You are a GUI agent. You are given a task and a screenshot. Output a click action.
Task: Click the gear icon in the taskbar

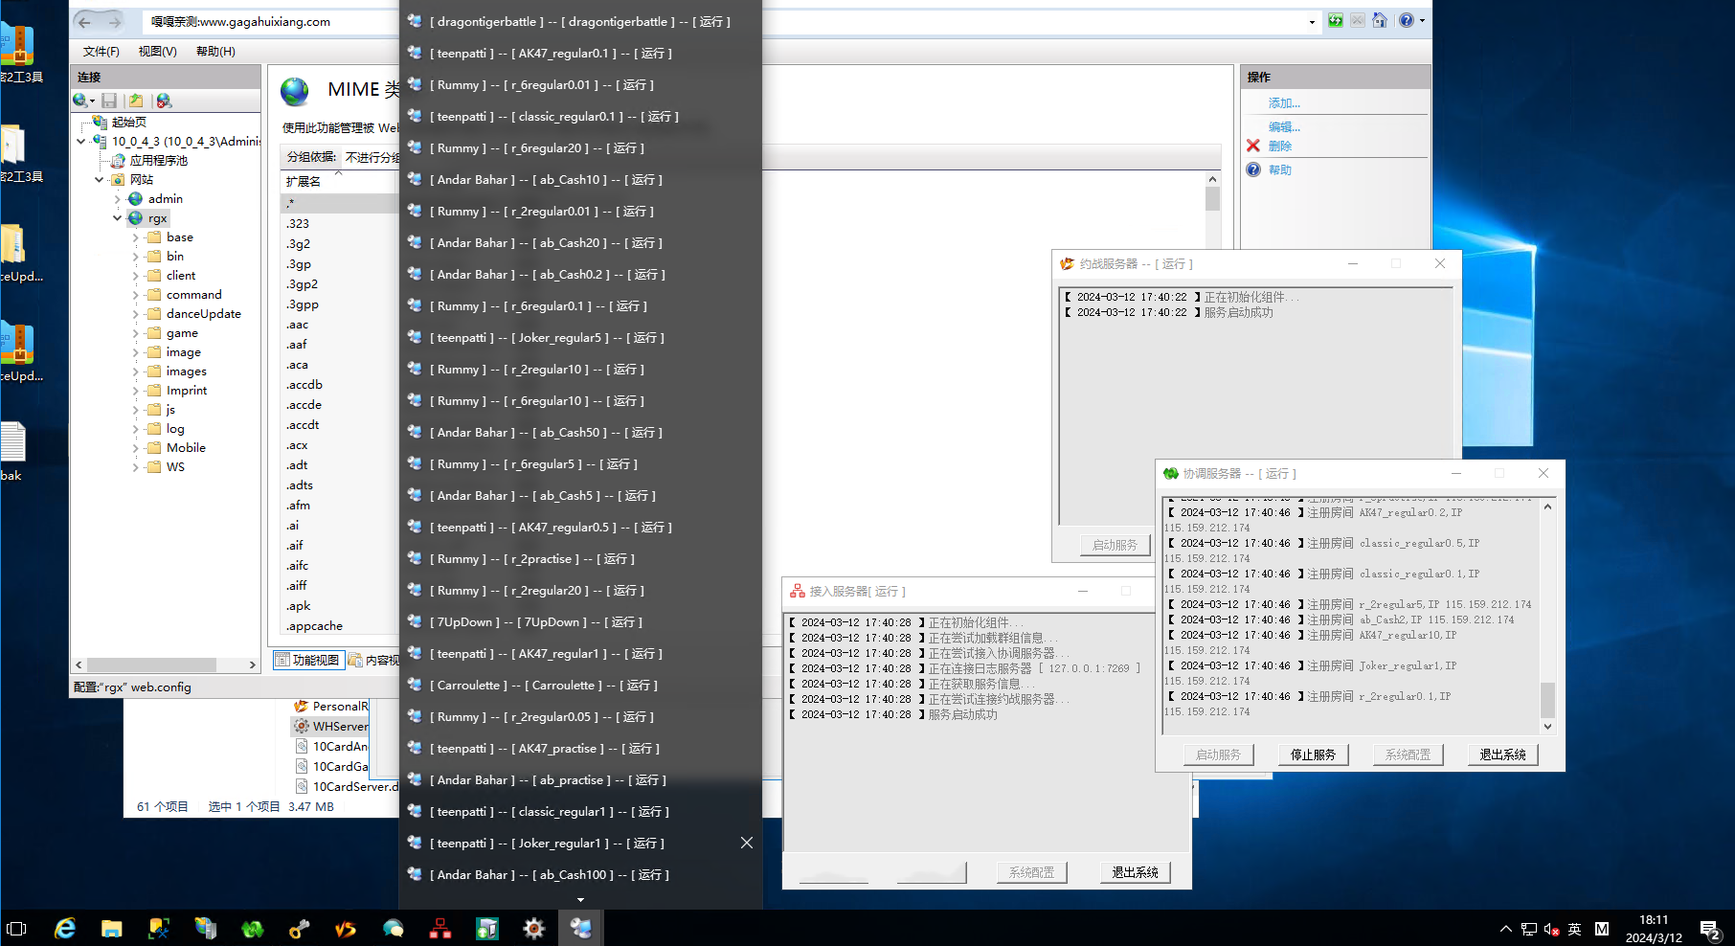click(x=534, y=928)
